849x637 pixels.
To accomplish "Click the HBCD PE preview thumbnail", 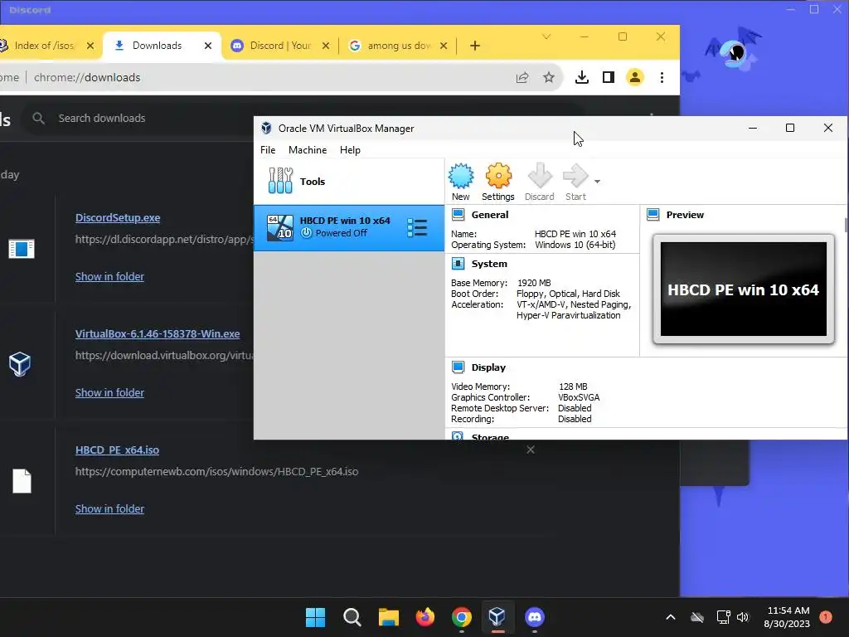I will pyautogui.click(x=744, y=289).
